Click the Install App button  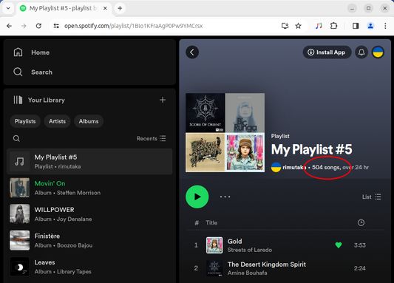[x=327, y=52]
